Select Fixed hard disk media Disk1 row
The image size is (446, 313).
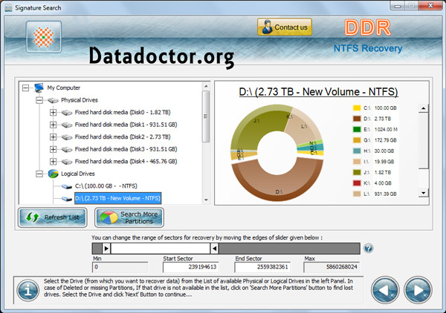point(126,125)
